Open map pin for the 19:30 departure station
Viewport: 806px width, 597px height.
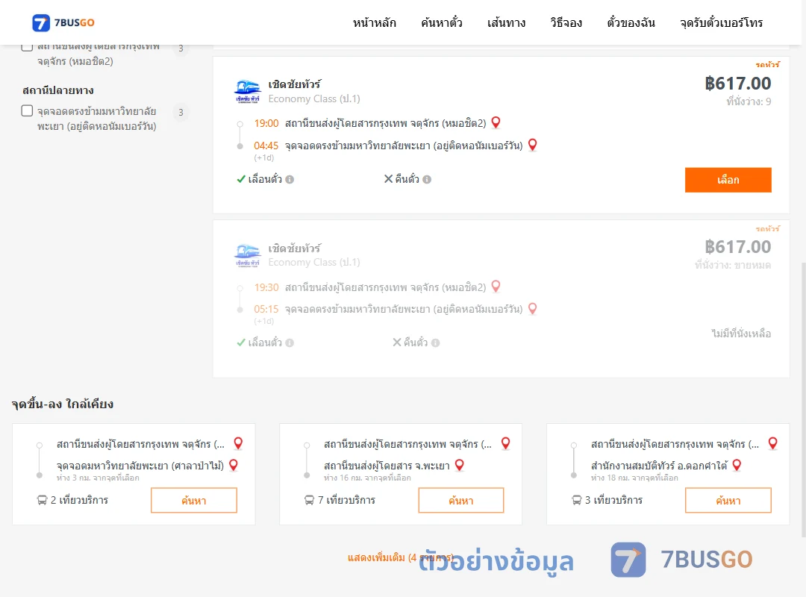click(x=496, y=286)
